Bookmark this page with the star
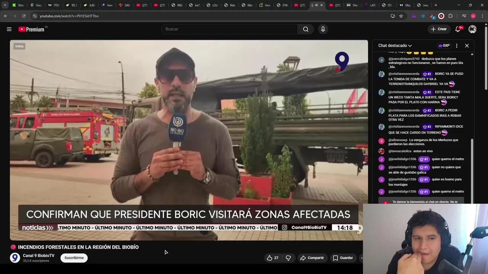488x274 pixels. pos(401,16)
